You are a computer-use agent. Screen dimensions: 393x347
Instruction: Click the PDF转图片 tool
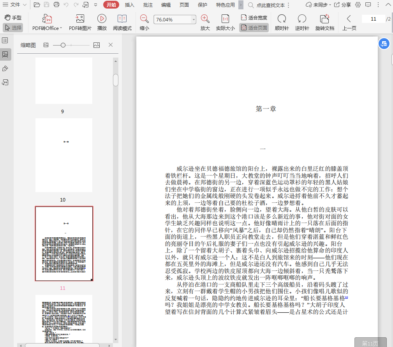pyautogui.click(x=80, y=23)
